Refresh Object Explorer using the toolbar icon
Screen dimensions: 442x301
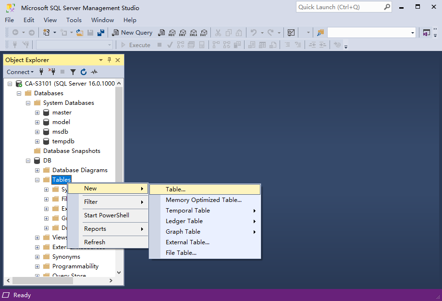pyautogui.click(x=84, y=72)
